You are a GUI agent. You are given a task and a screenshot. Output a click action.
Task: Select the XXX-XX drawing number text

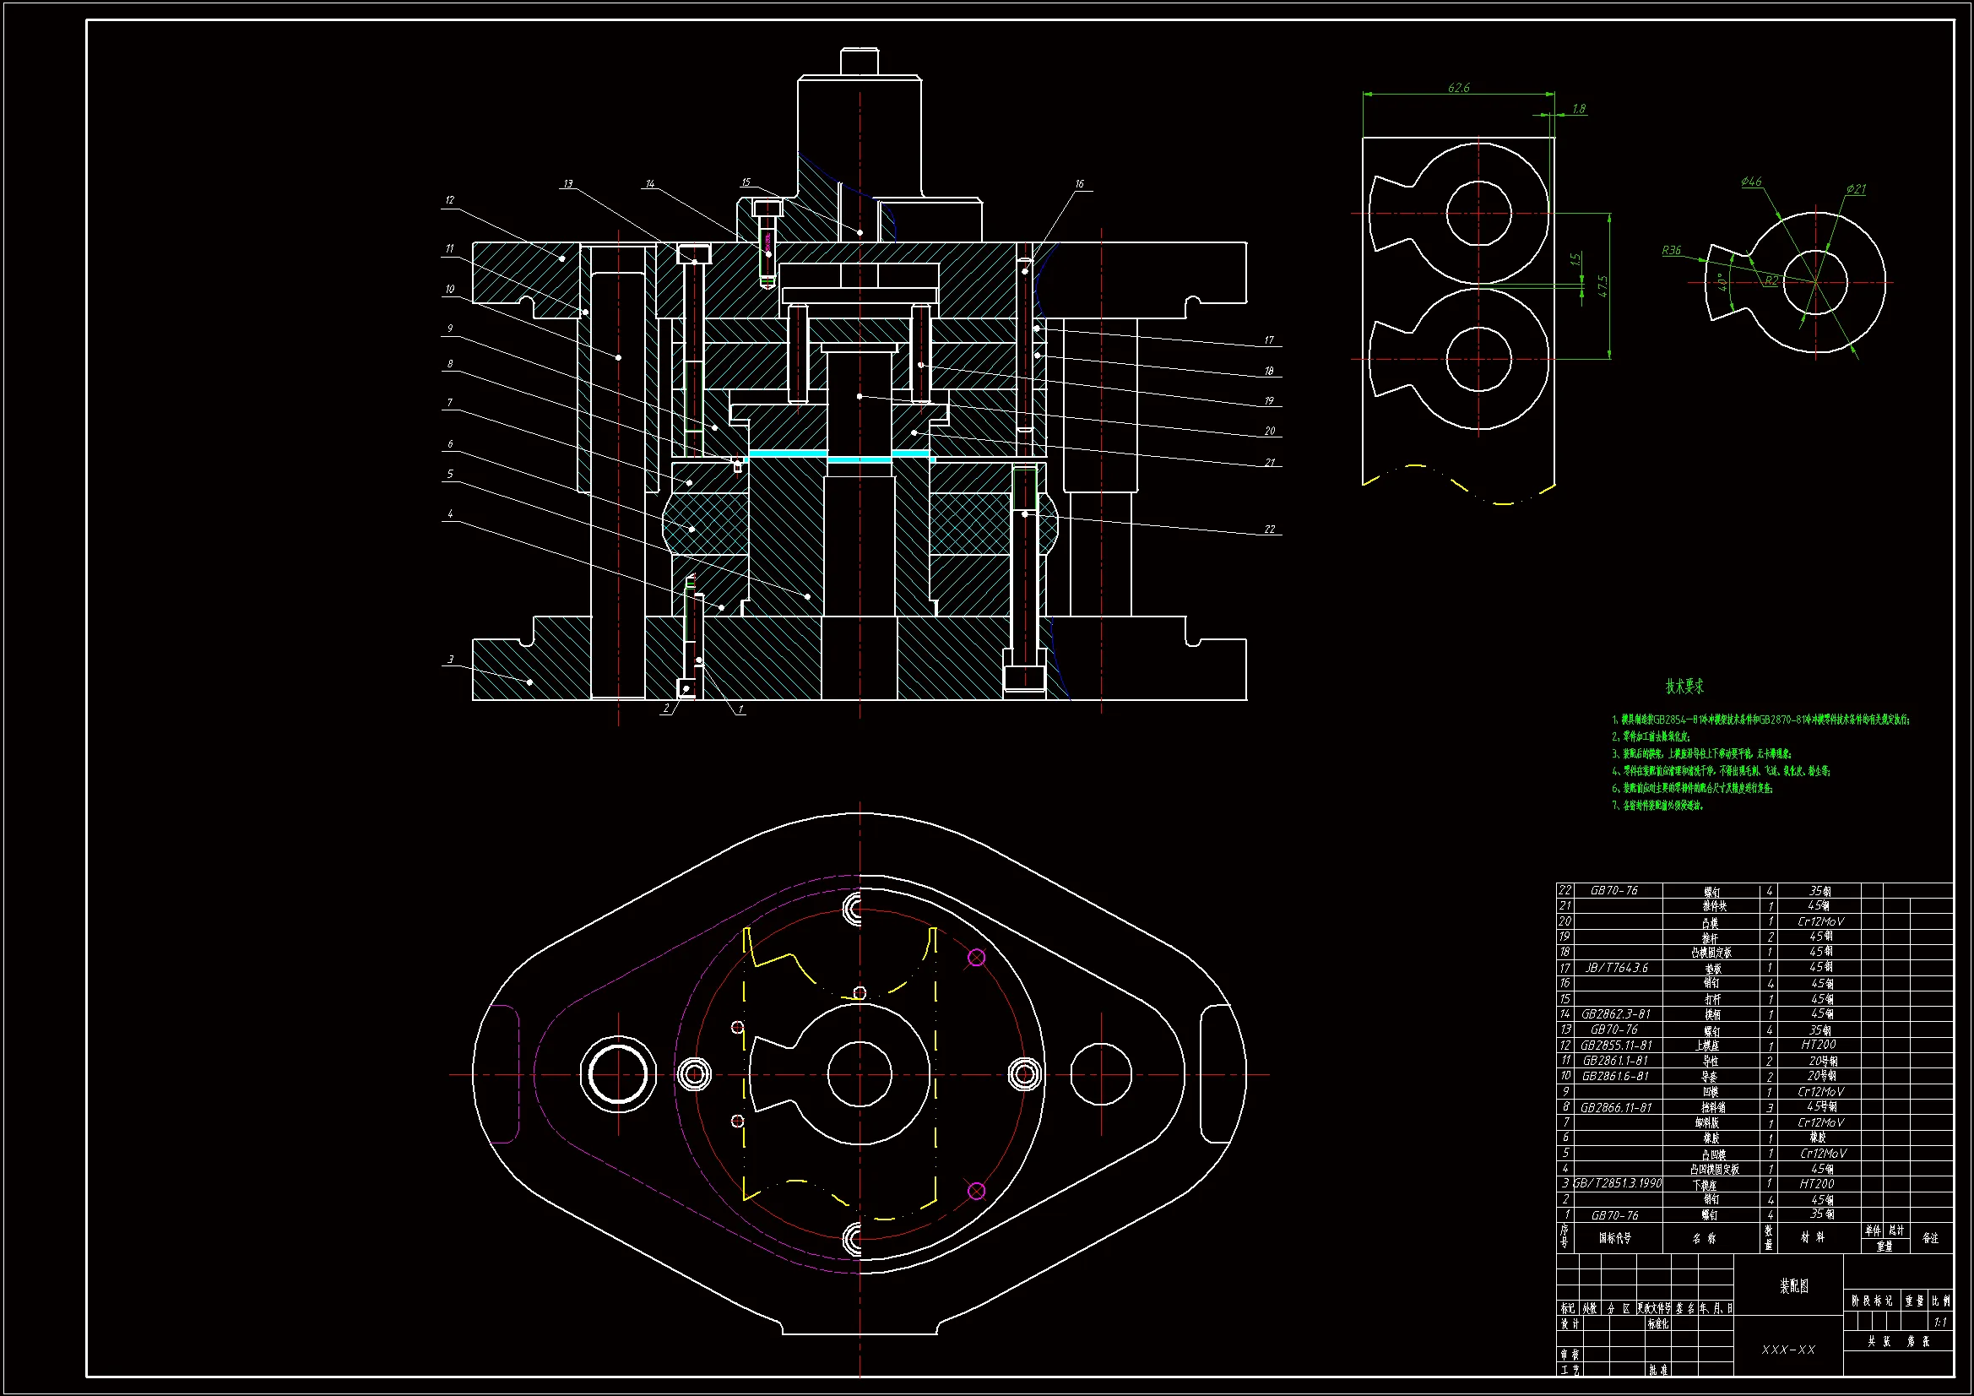[x=1788, y=1350]
